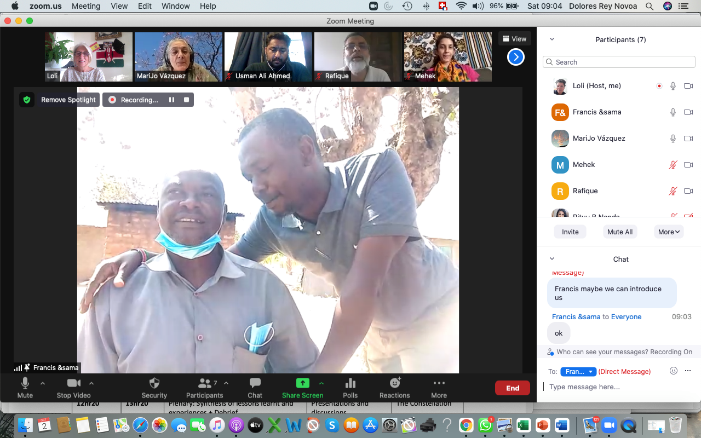
Task: Open the More dropdown in participants panel
Action: click(669, 232)
